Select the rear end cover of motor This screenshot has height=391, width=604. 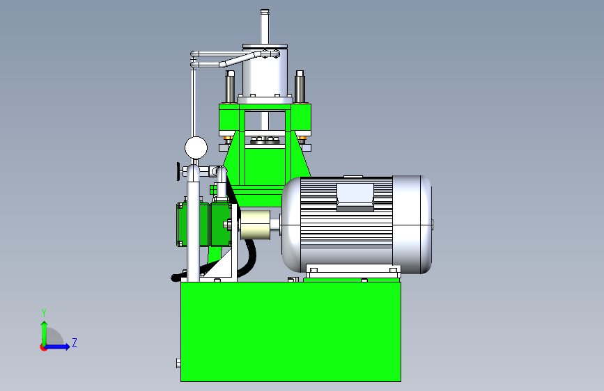click(x=412, y=224)
